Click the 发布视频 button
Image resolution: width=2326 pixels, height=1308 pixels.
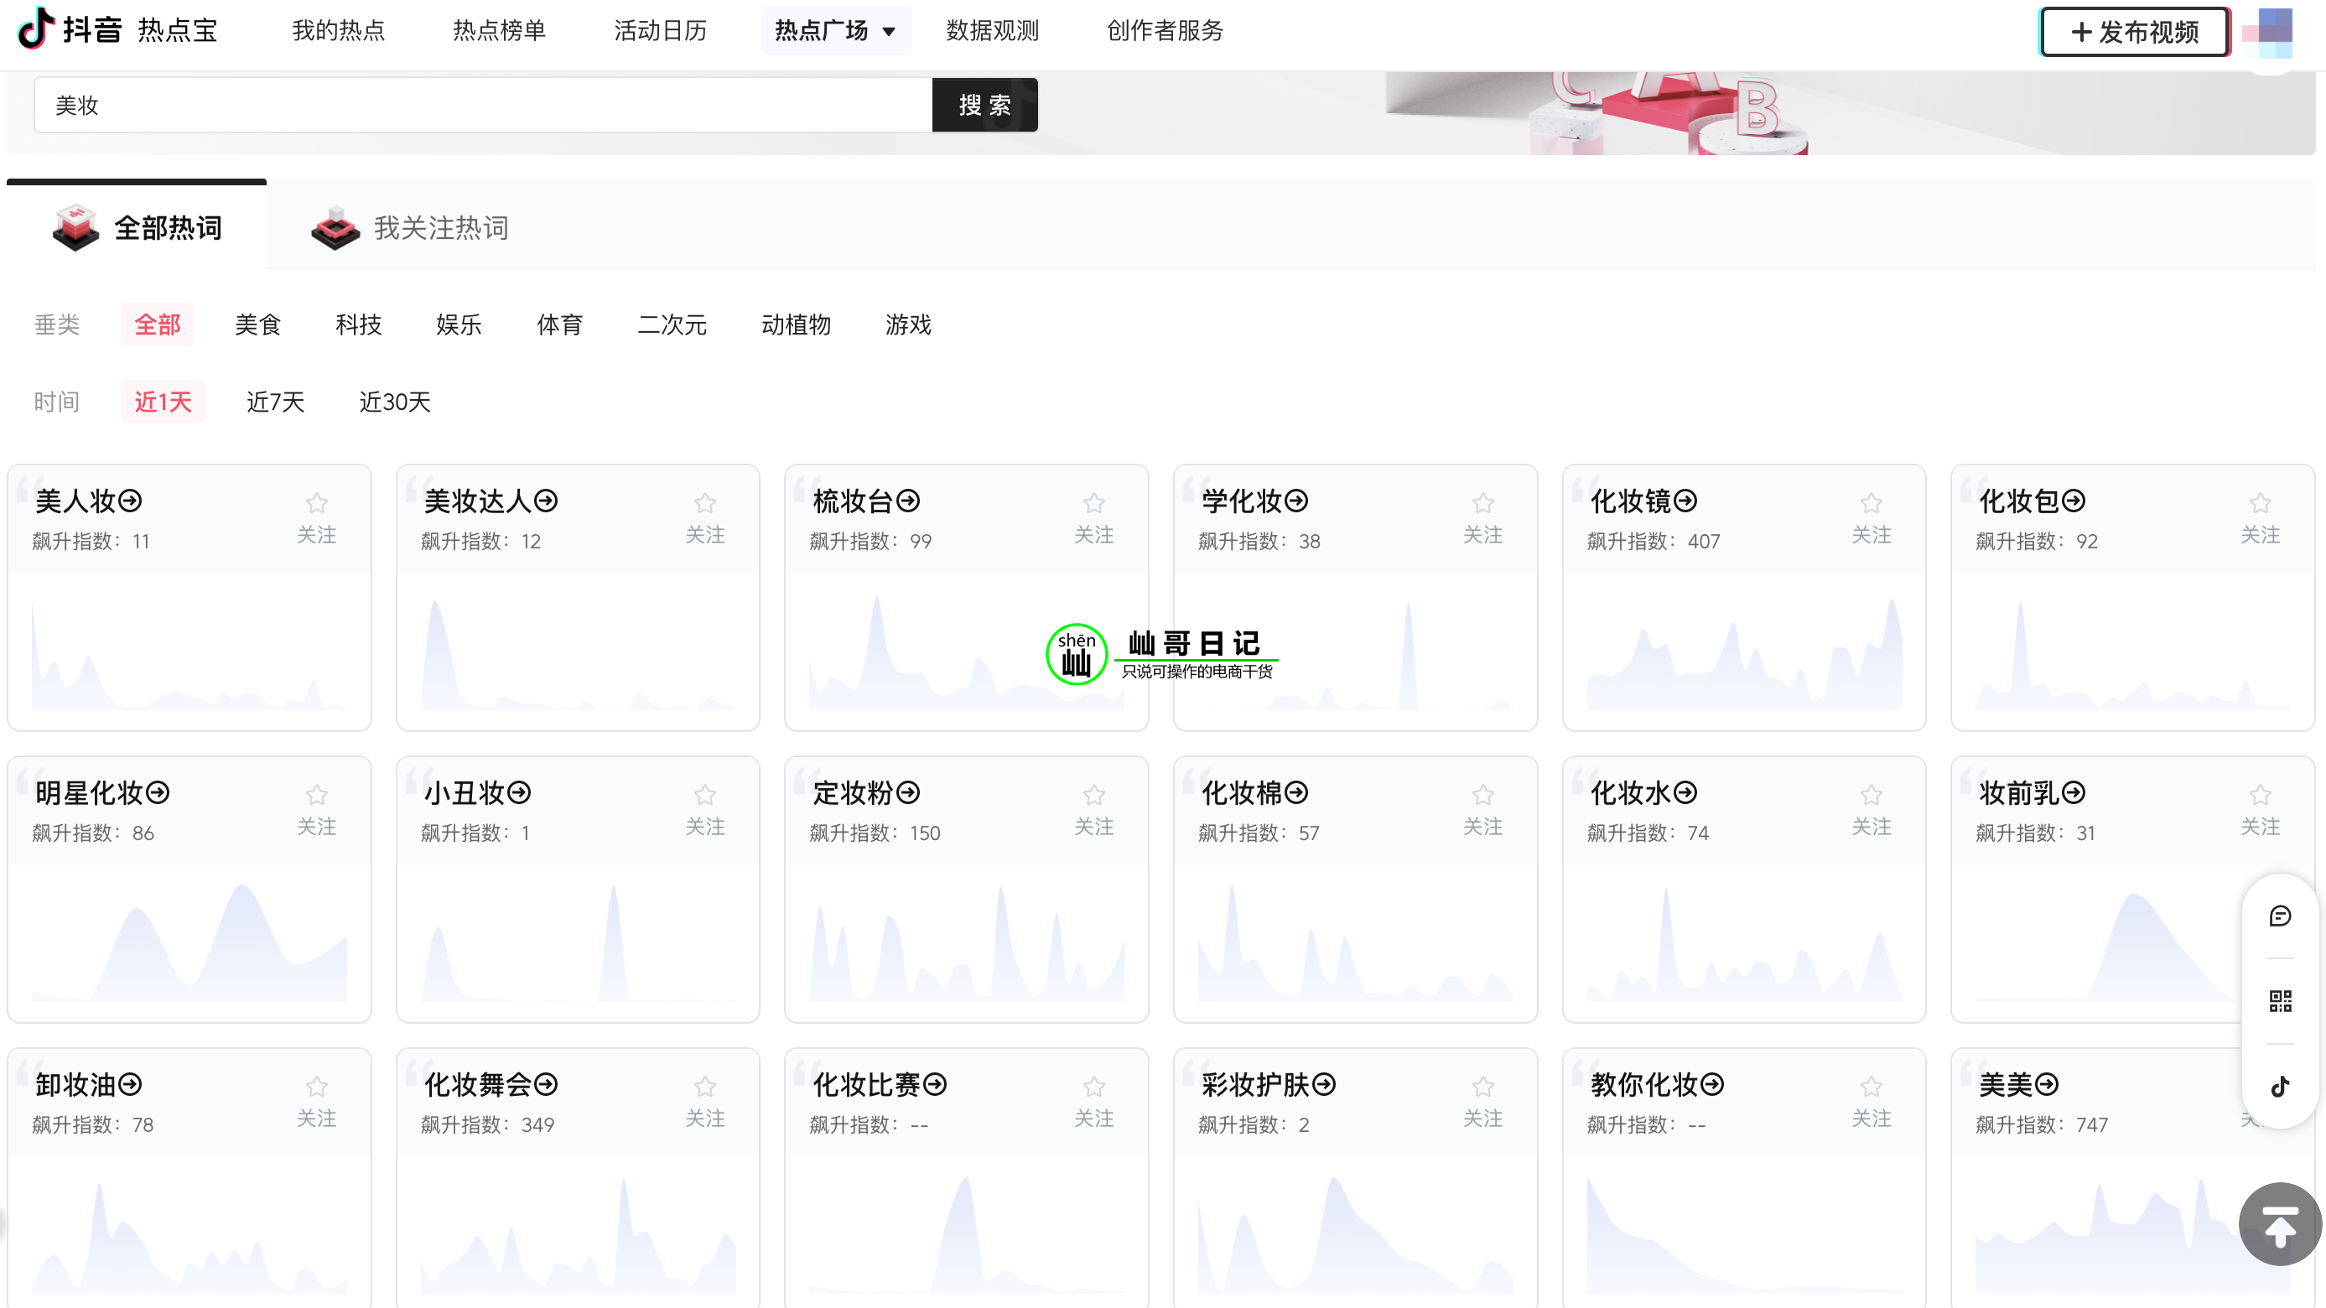click(2135, 33)
